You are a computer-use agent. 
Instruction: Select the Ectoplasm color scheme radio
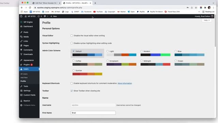click(108, 61)
